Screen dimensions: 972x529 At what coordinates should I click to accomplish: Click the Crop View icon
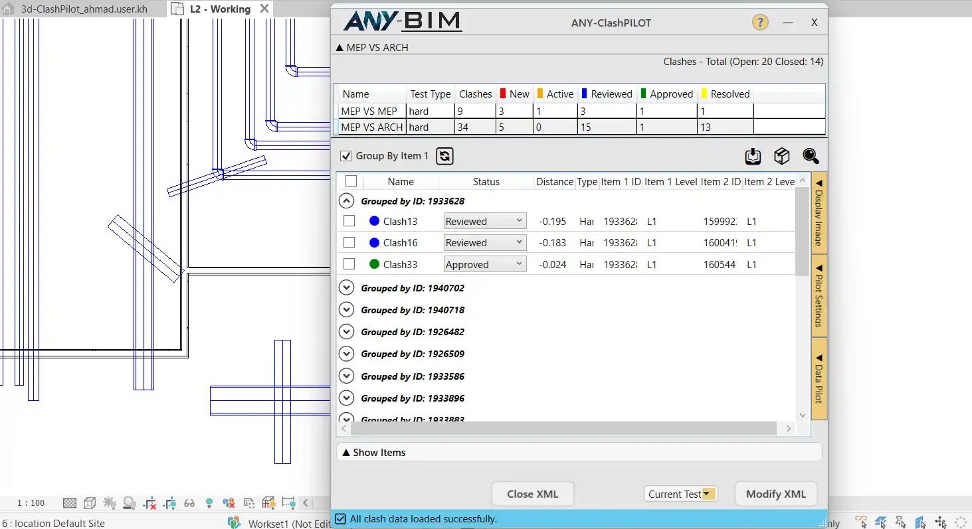[149, 503]
